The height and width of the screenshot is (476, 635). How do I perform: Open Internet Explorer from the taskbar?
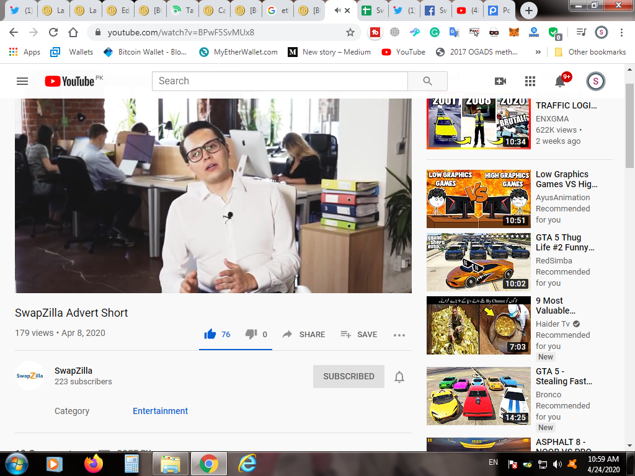(247, 464)
